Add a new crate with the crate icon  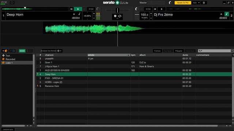[x=5, y=51]
